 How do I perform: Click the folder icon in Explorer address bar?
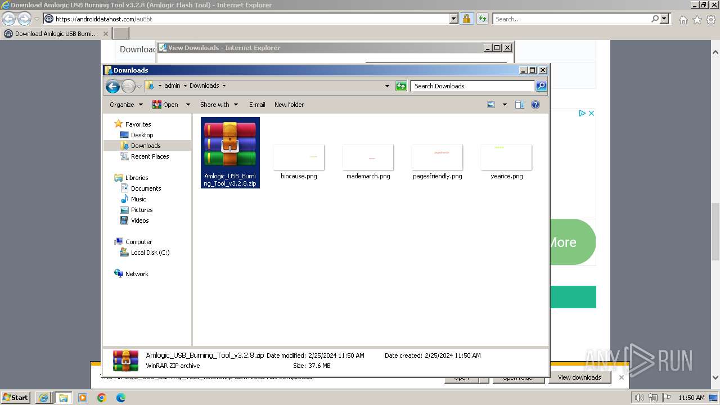click(x=150, y=85)
